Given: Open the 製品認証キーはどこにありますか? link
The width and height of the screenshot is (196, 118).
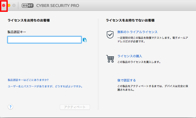Looking at the screenshot, I should 28,80.
